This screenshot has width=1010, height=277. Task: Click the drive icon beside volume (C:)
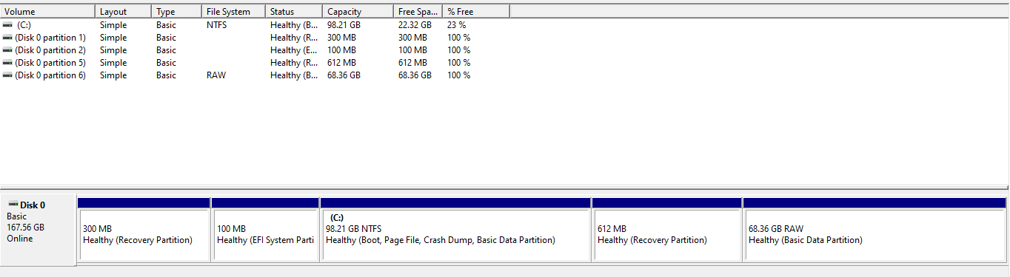click(x=7, y=25)
